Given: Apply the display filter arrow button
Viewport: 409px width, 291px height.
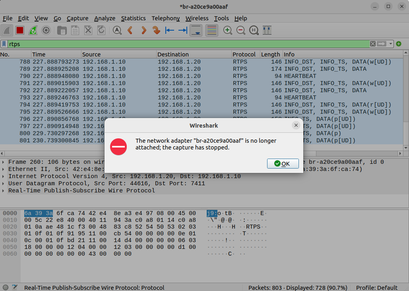Looking at the screenshot, I should coord(381,44).
